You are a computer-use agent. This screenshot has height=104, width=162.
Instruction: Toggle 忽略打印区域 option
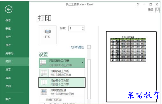click(62, 100)
